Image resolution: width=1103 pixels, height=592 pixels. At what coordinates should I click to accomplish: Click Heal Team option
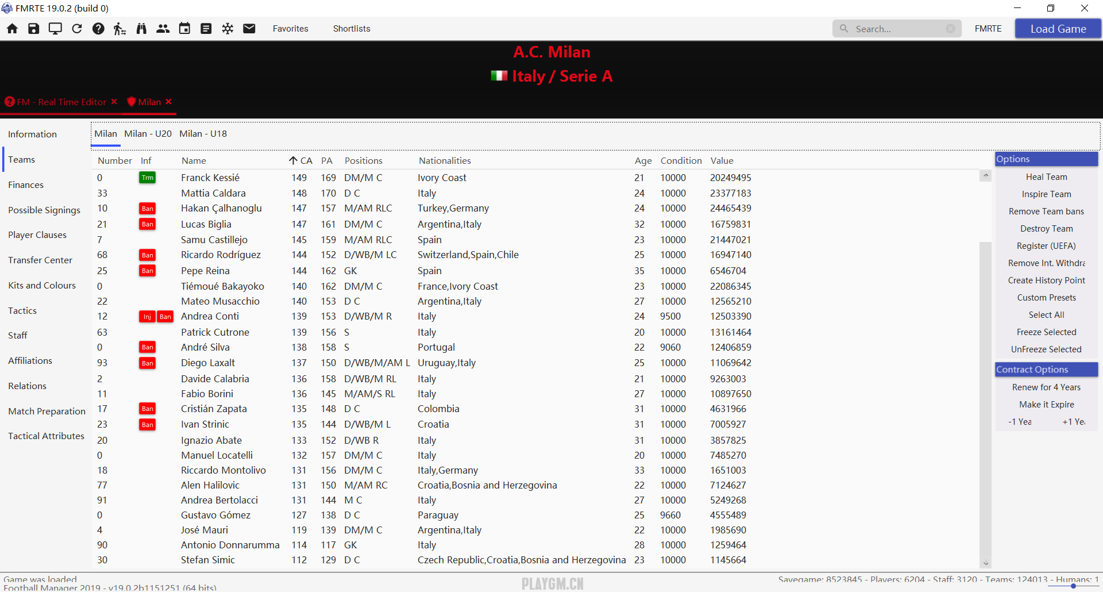coord(1047,177)
